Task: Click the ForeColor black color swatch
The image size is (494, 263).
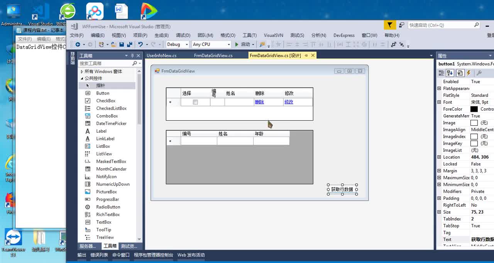Action: coord(474,109)
